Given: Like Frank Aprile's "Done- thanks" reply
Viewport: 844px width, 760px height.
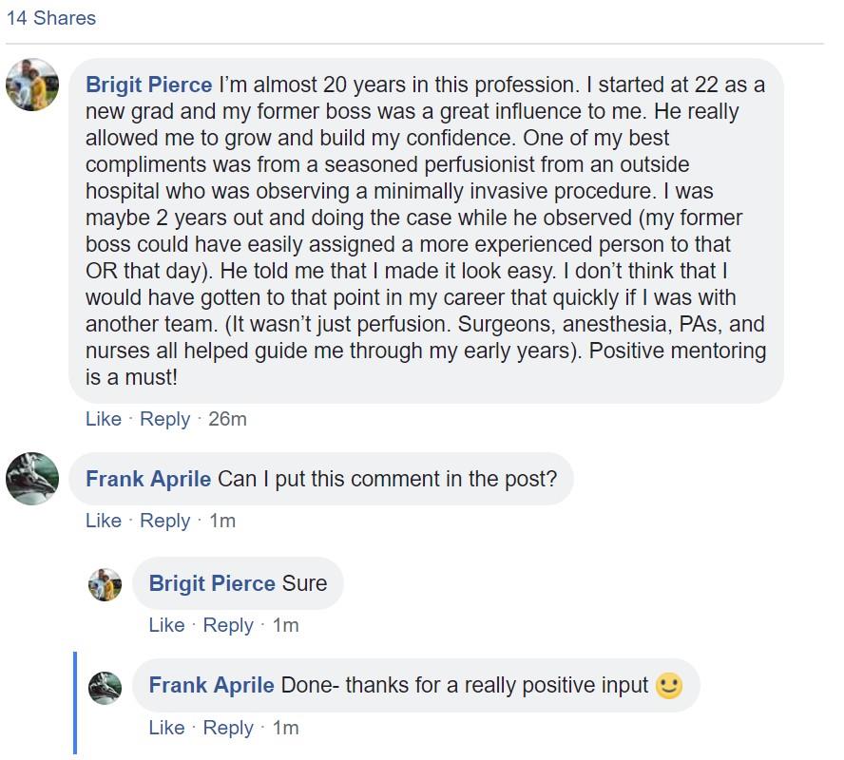Looking at the screenshot, I should (x=166, y=728).
